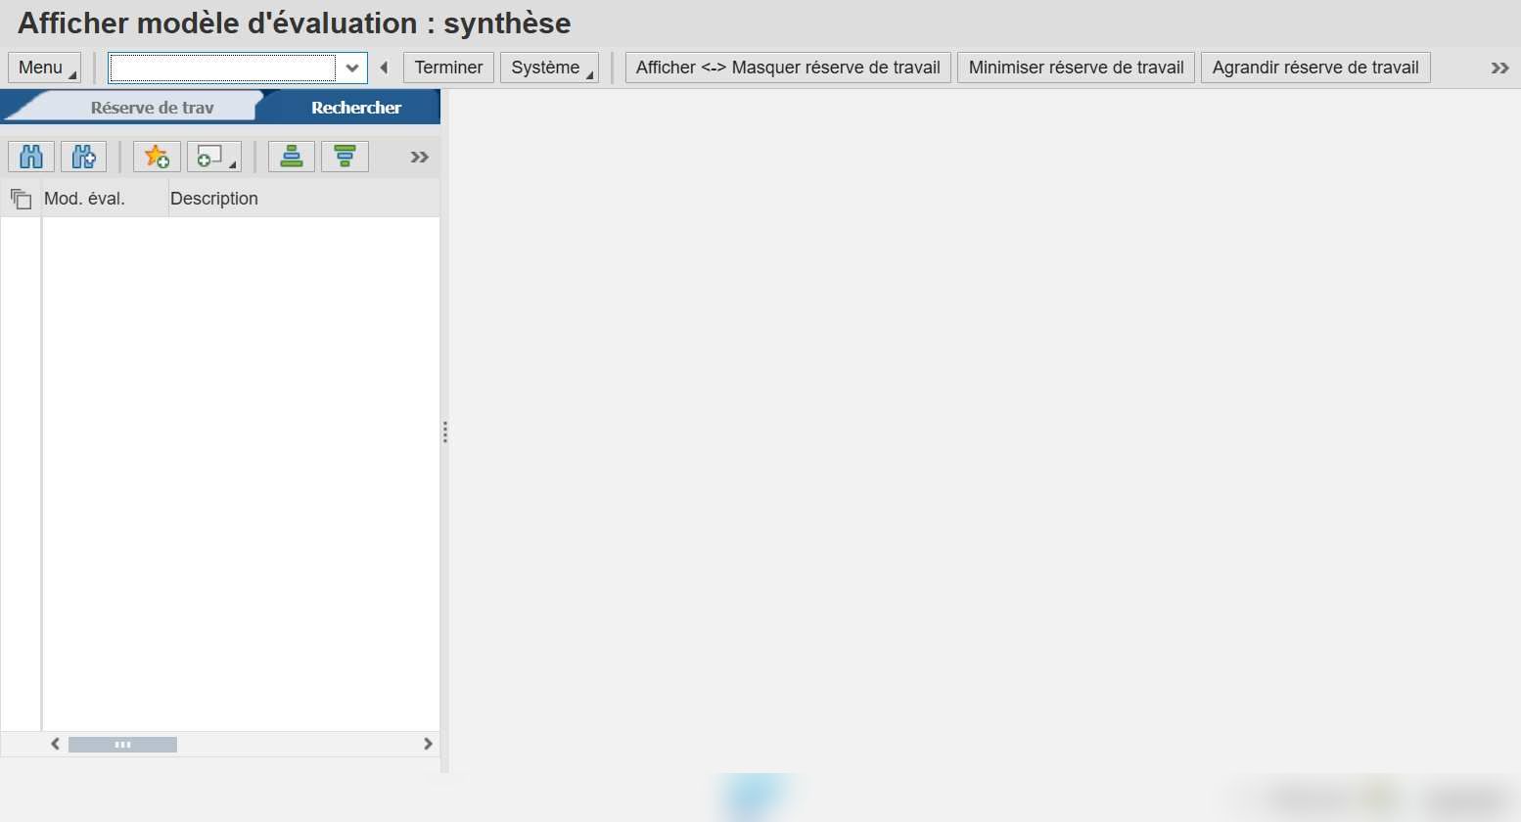Click the star add-to-favorites icon

pos(157,157)
